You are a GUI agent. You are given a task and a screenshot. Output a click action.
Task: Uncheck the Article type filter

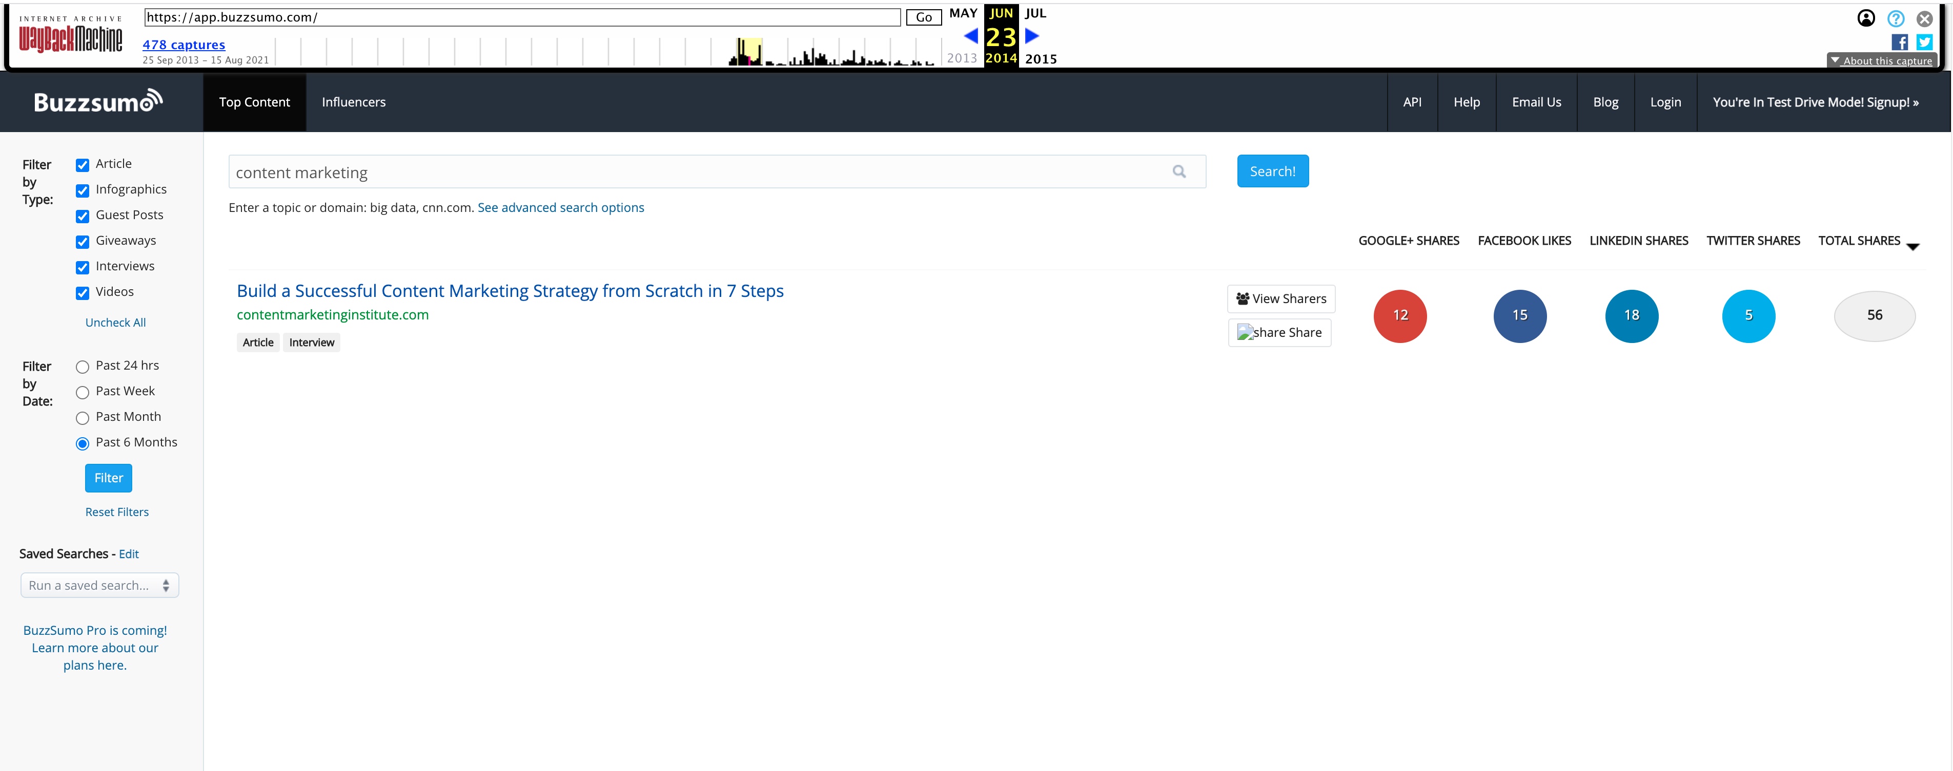(x=83, y=165)
